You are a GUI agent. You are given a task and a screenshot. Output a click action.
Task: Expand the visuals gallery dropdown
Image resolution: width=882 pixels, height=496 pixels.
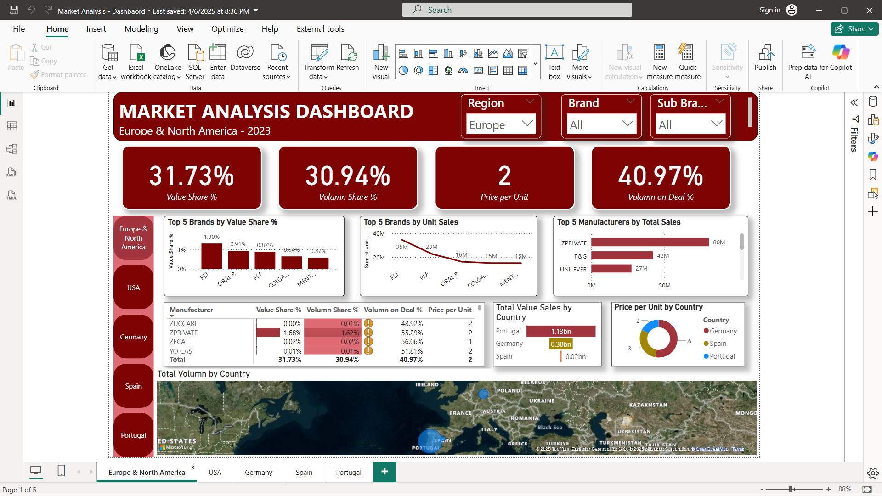coord(535,64)
